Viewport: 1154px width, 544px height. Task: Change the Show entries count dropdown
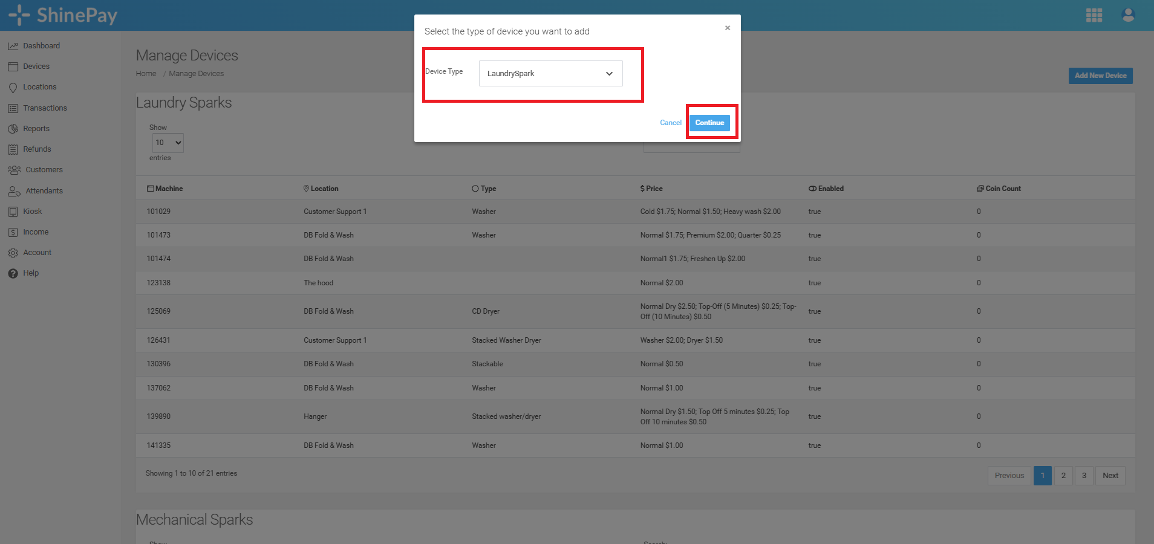(168, 143)
